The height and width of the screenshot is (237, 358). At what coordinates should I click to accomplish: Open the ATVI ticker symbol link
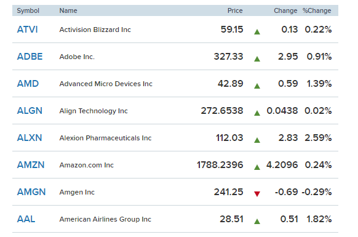28,30
